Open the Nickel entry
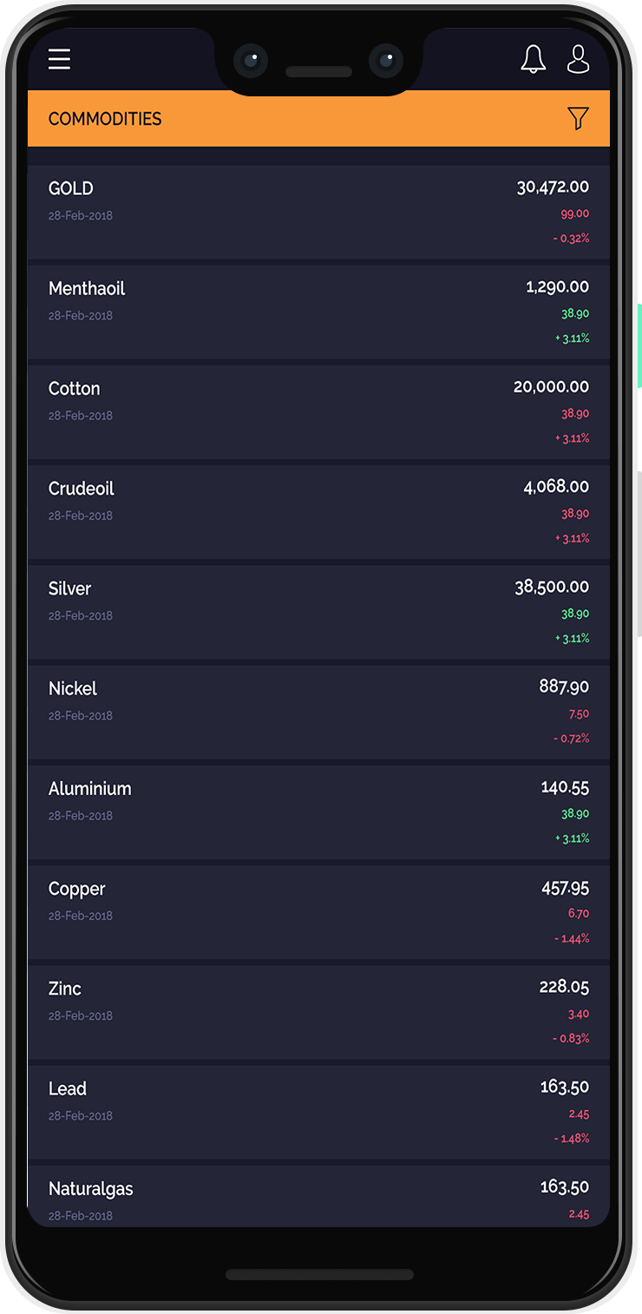 [x=318, y=712]
